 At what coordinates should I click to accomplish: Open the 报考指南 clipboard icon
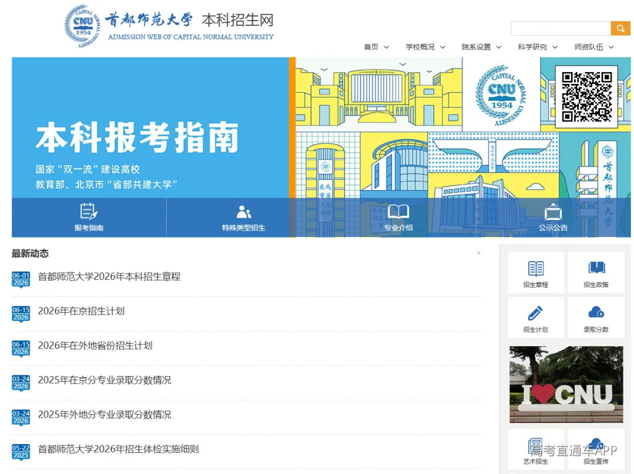(x=89, y=211)
